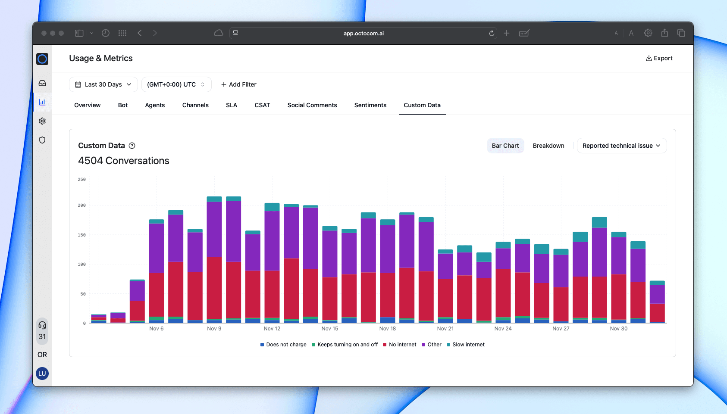Image resolution: width=727 pixels, height=414 pixels.
Task: Open the settings gear in sidebar
Action: (x=42, y=121)
